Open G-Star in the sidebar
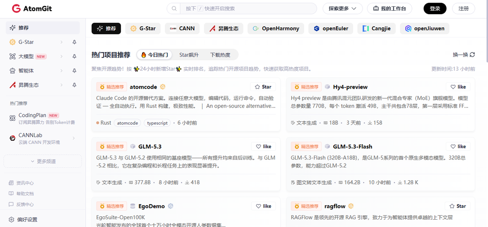Viewport: 488px width, 227px height. [26, 42]
